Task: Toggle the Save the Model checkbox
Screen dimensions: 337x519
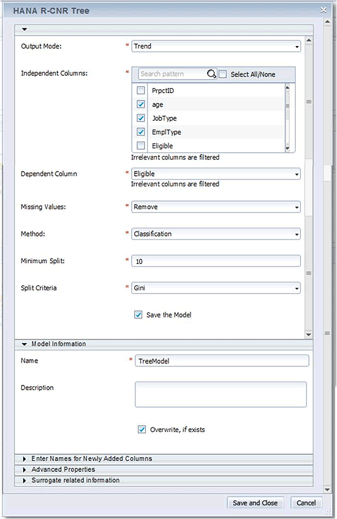Action: pyautogui.click(x=138, y=315)
